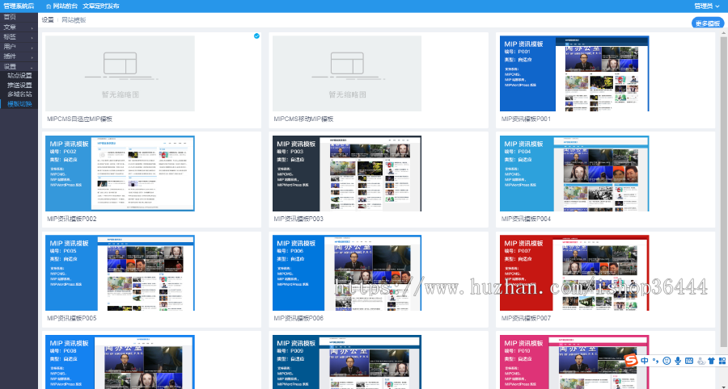
Task: Click 更多模板 button
Action: coord(708,23)
